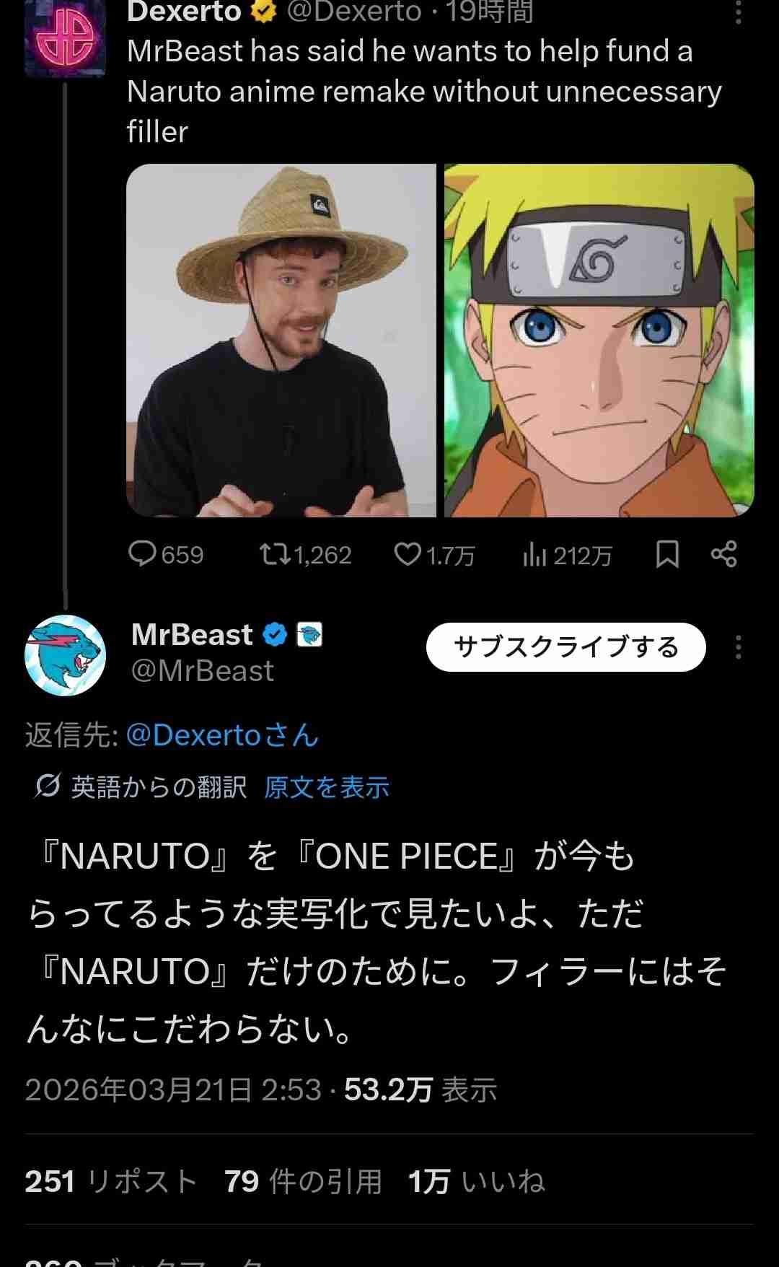The width and height of the screenshot is (779, 1267).
Task: View analytics showing 212万 views
Action: pyautogui.click(x=567, y=554)
